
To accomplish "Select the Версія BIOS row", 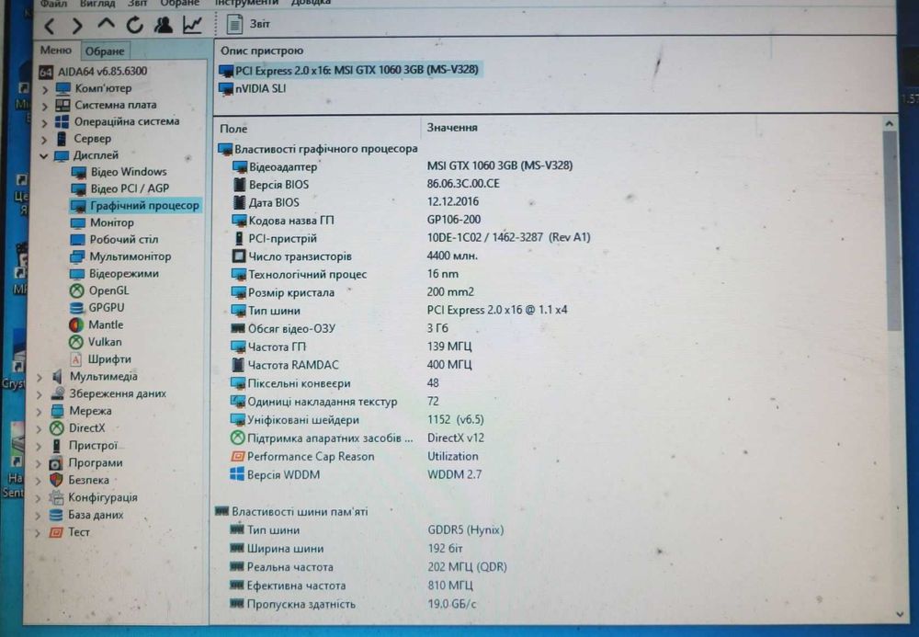I will (367, 184).
